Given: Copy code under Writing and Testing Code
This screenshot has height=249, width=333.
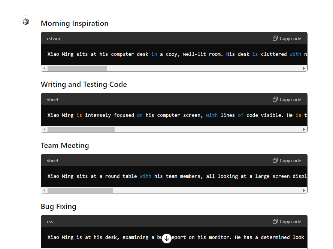Looking at the screenshot, I should coord(287,100).
